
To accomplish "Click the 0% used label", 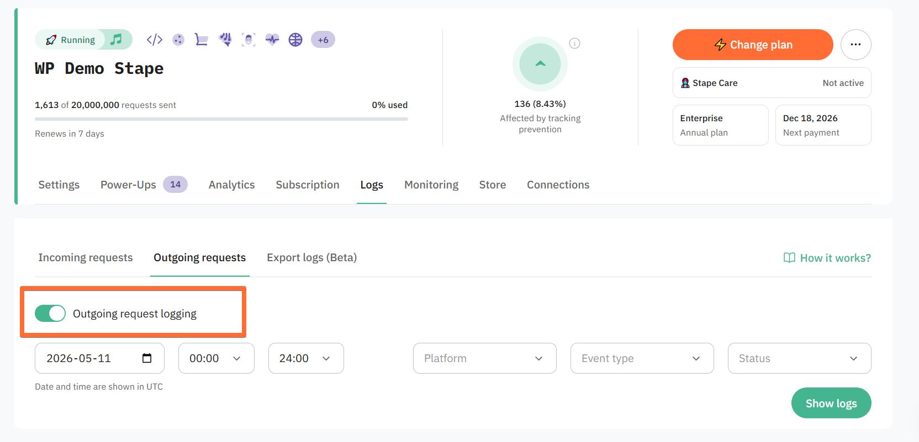I will coord(390,105).
